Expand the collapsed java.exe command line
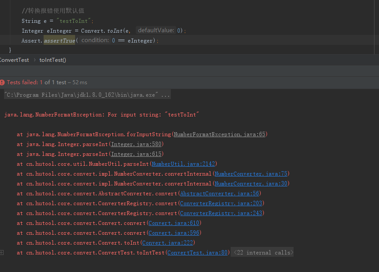The height and width of the screenshot is (272, 379). pyautogui.click(x=87, y=95)
